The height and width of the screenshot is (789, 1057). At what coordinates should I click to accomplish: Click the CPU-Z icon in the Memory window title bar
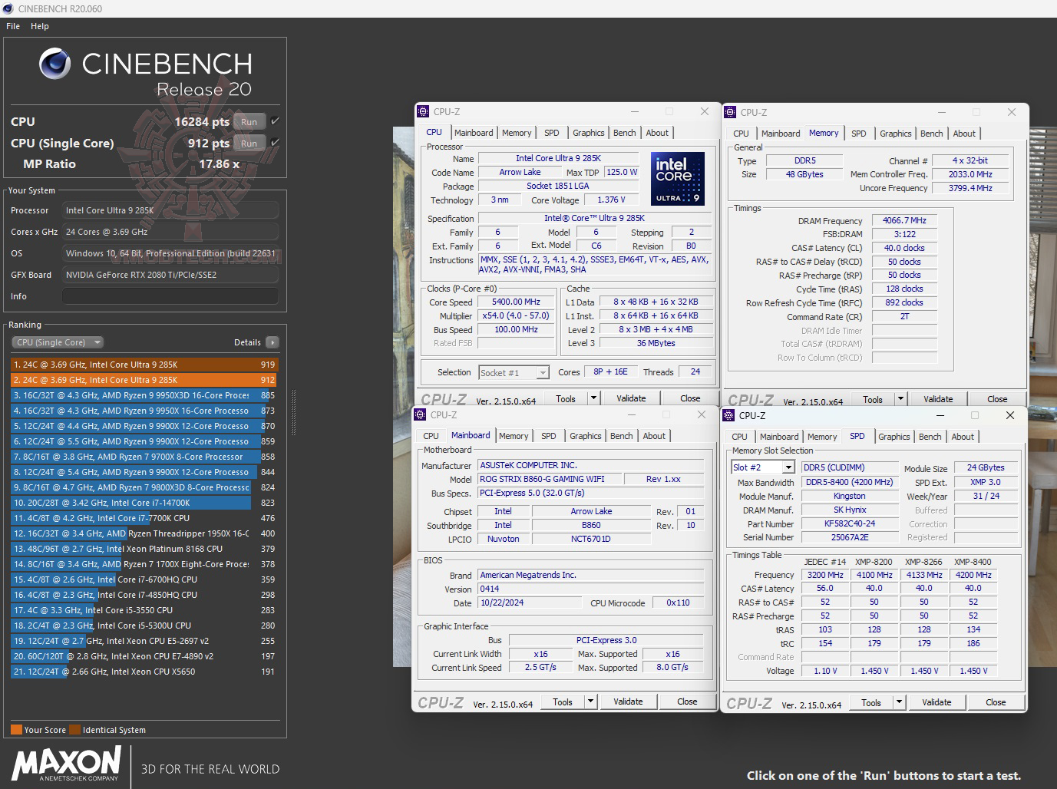(730, 112)
